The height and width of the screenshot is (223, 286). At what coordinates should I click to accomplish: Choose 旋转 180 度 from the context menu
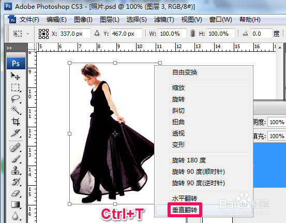coord(204,160)
